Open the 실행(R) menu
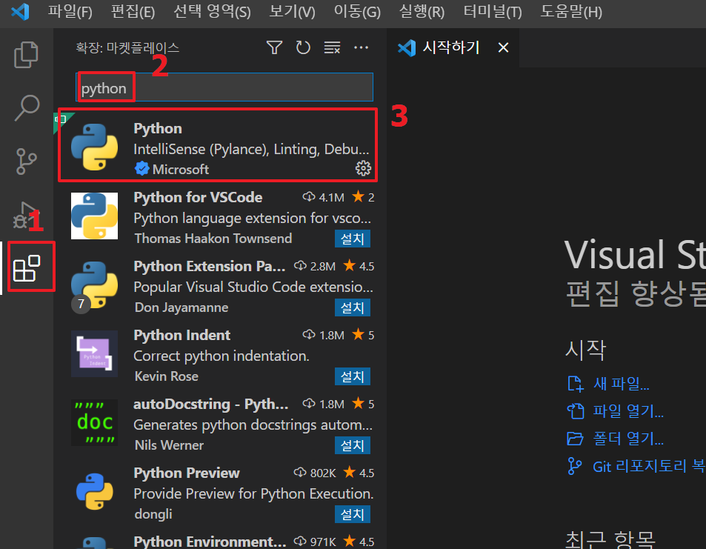This screenshot has width=706, height=549. 422,11
